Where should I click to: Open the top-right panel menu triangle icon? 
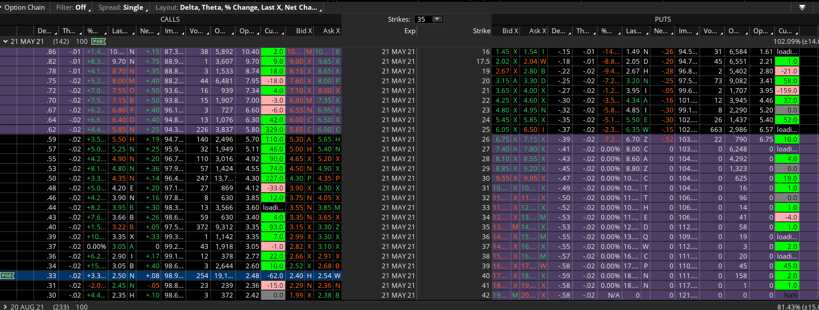point(802,8)
